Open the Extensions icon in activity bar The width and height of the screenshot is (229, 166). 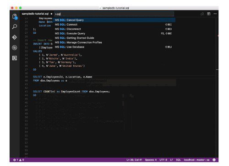pos(15,58)
